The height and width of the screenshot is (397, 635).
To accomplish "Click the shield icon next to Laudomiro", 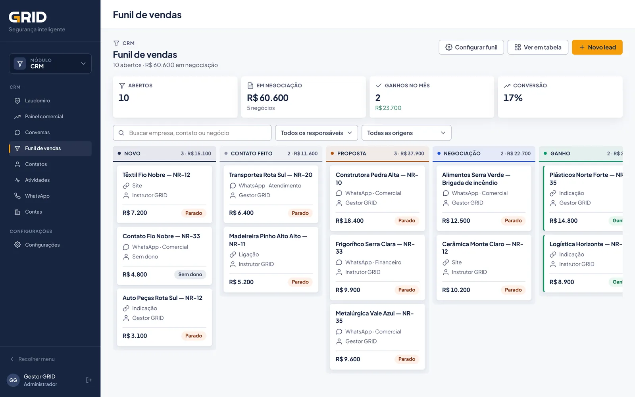I will (17, 101).
